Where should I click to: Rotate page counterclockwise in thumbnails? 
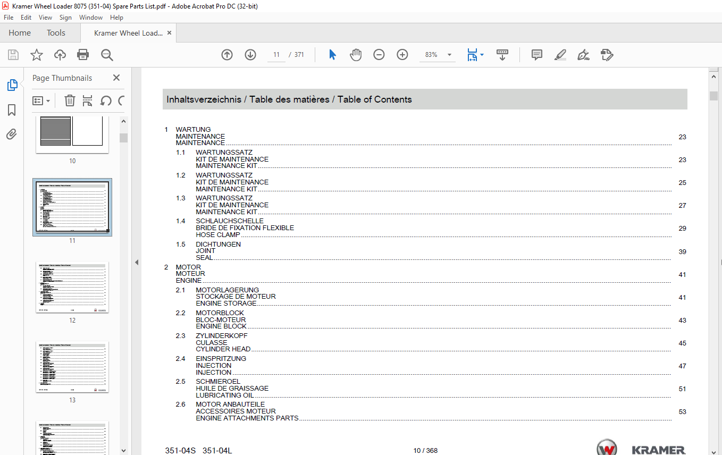106,100
